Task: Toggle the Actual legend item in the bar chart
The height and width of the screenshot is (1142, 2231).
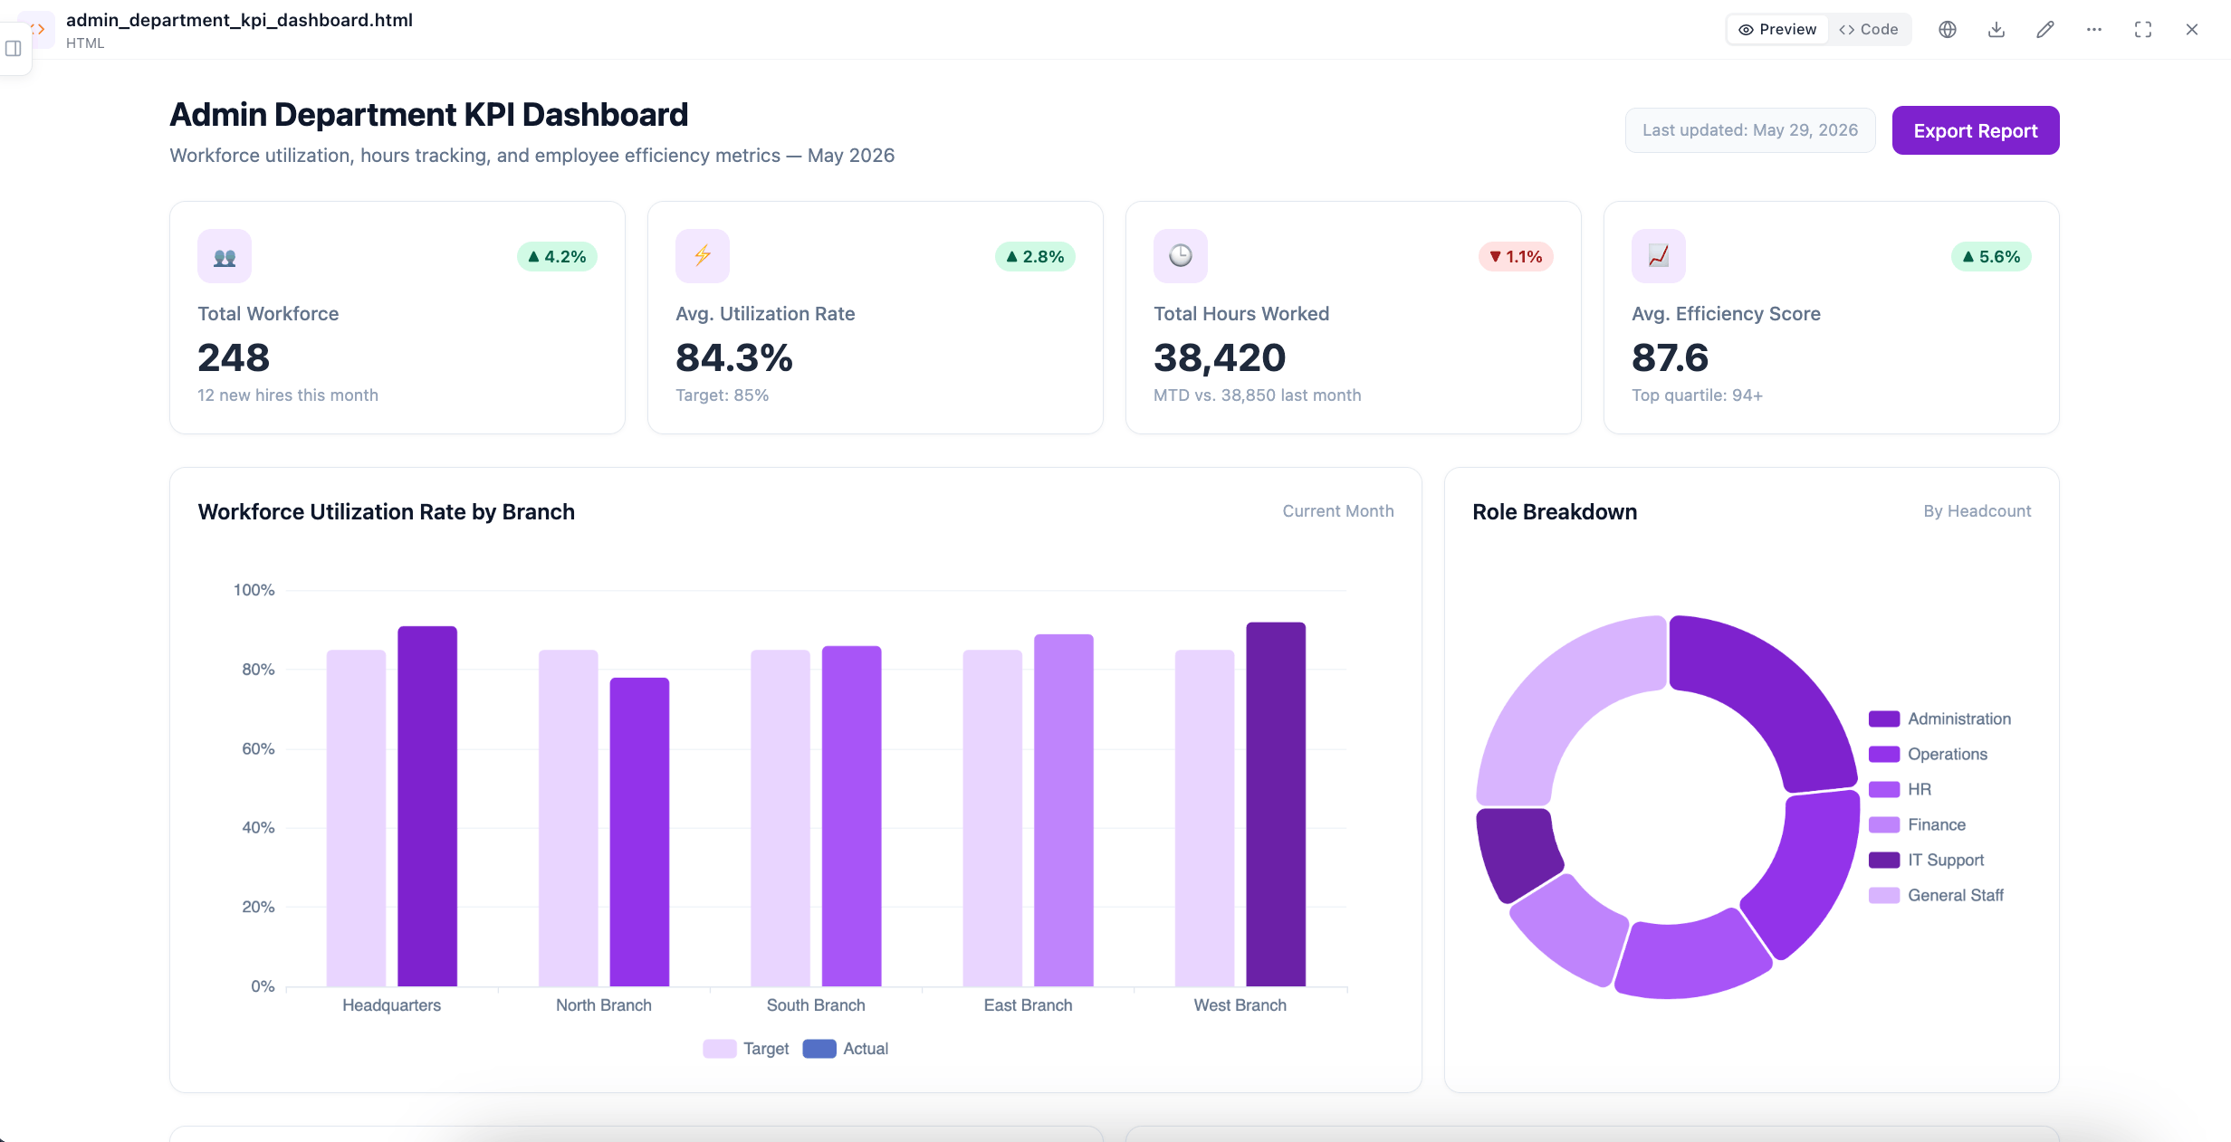Action: 846,1049
